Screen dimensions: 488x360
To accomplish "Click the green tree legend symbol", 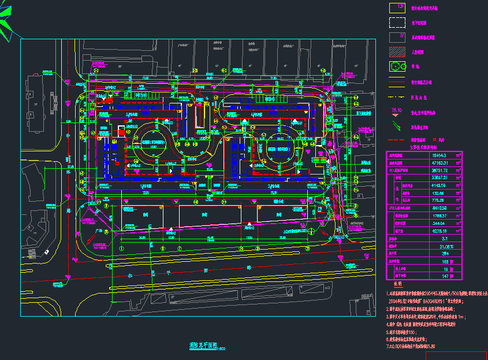I will pos(397,67).
